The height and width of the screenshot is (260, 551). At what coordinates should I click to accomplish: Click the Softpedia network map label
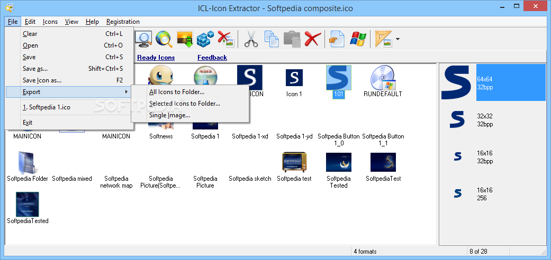pyautogui.click(x=116, y=182)
